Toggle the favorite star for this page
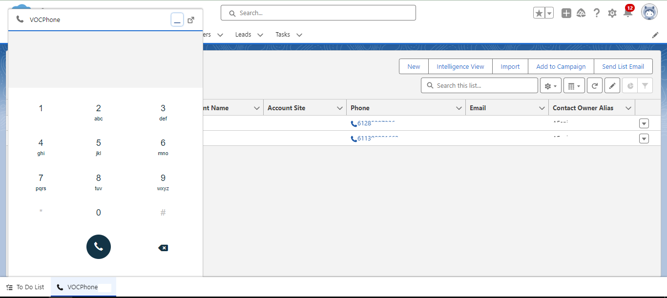 tap(539, 13)
